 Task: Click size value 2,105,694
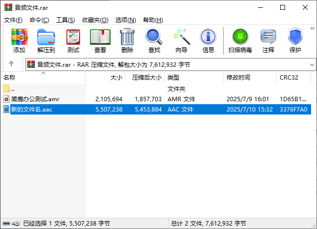(109, 99)
